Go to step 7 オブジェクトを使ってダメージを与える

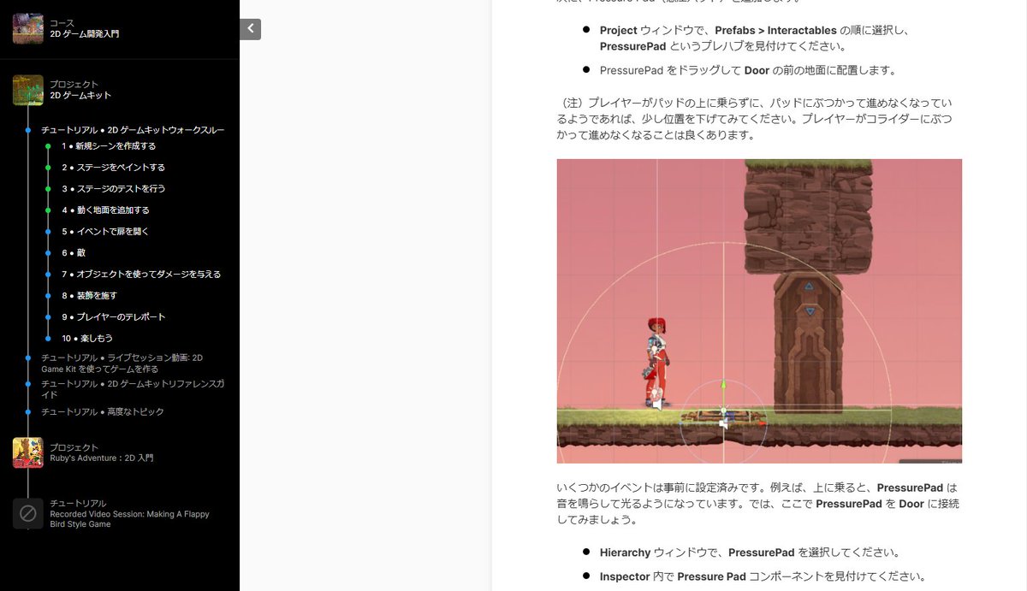pos(141,275)
